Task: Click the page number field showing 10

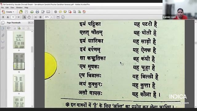Action: (x=13, y=17)
